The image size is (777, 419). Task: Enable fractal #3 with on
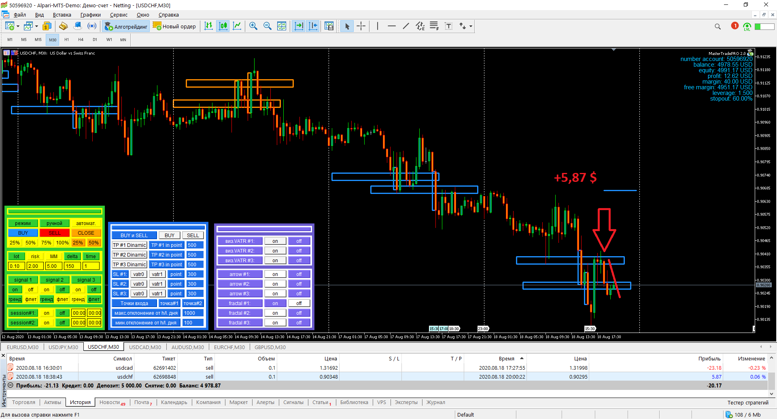[275, 323]
